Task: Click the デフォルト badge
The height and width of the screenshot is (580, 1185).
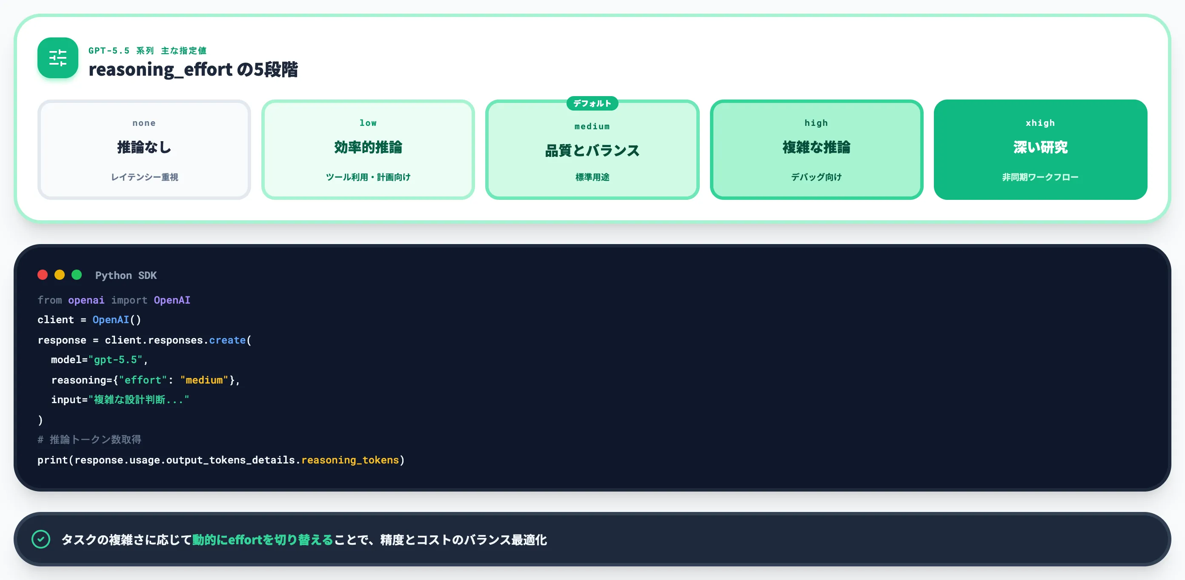Action: pyautogui.click(x=592, y=103)
